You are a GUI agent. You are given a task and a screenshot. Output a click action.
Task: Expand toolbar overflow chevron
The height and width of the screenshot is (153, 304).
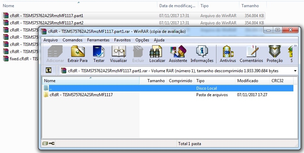295,46
